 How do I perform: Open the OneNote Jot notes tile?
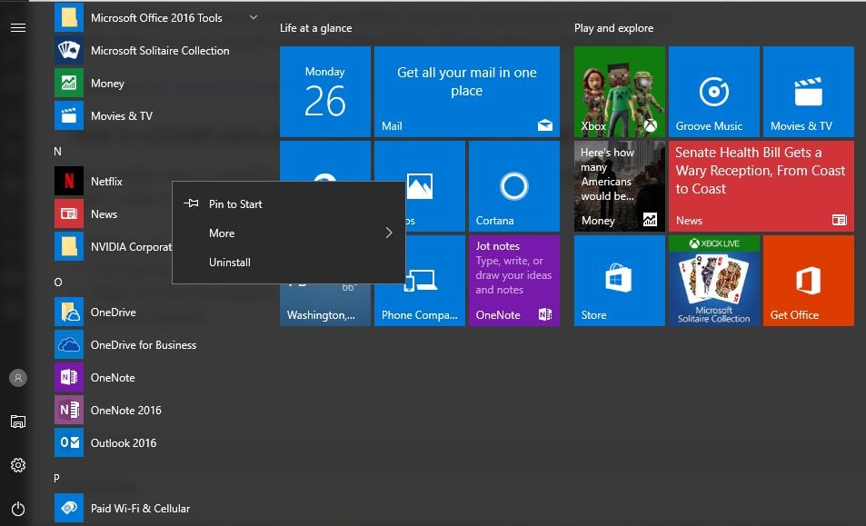(514, 281)
